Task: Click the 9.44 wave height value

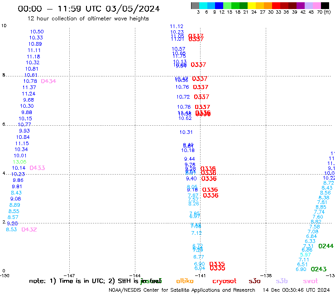Action: pyautogui.click(x=190, y=159)
